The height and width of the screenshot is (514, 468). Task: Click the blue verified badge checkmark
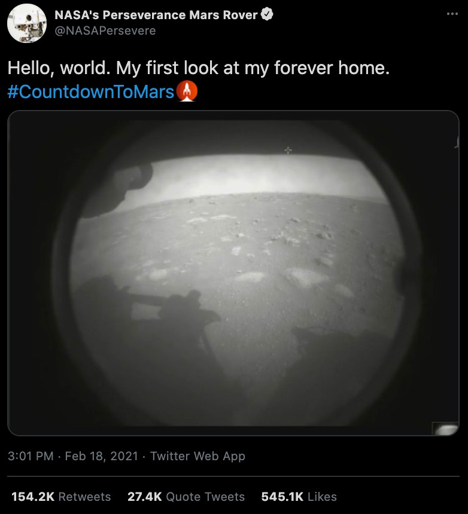tap(266, 14)
